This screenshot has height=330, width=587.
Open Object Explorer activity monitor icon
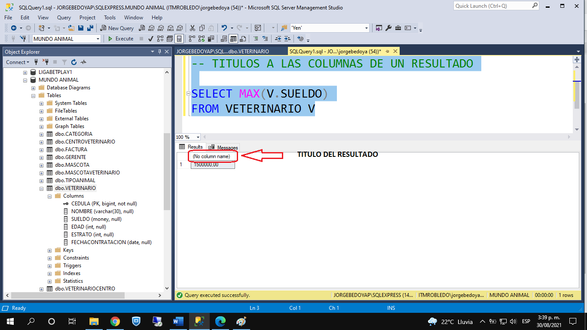[83, 62]
